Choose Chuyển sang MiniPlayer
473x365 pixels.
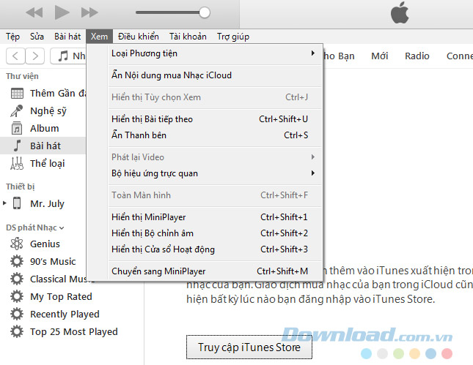tap(214, 271)
